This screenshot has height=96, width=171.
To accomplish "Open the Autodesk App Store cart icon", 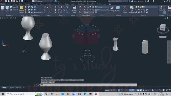I will click(146, 1).
